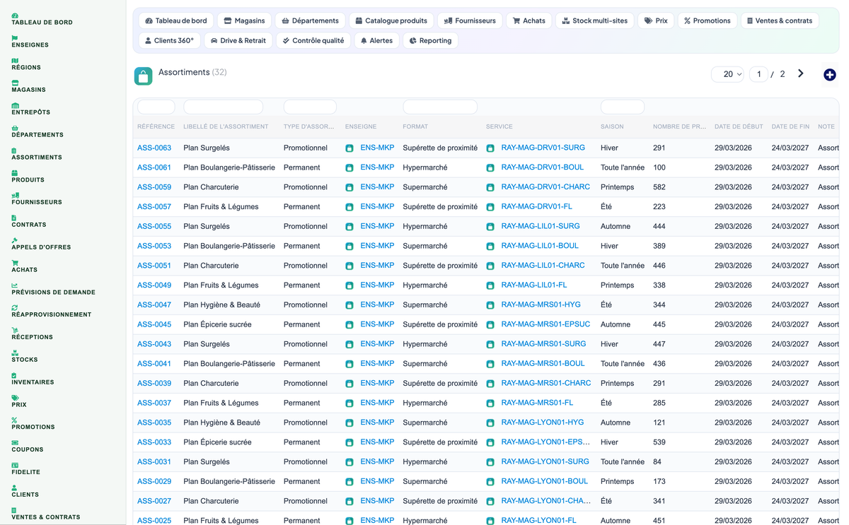Click the Type d'assortiment filter field

[x=310, y=107]
